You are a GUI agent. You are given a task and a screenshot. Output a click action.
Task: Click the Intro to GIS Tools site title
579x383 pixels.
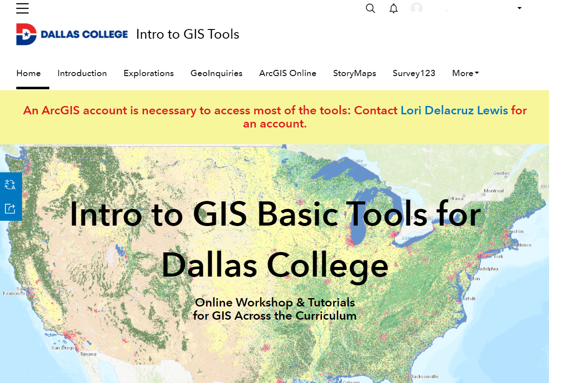point(188,34)
